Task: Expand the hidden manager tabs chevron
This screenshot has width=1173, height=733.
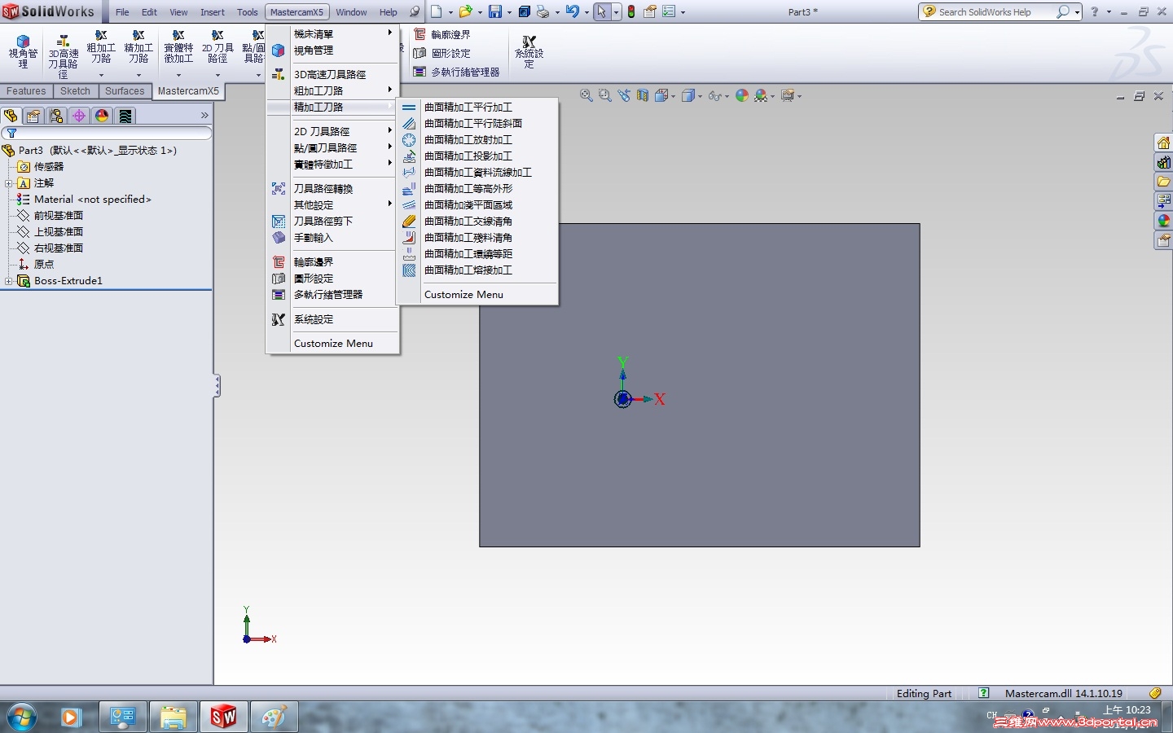Action: (x=204, y=116)
